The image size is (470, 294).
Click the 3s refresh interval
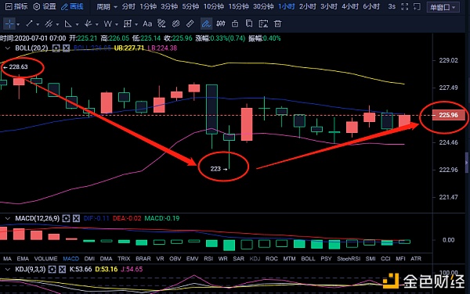(392, 6)
